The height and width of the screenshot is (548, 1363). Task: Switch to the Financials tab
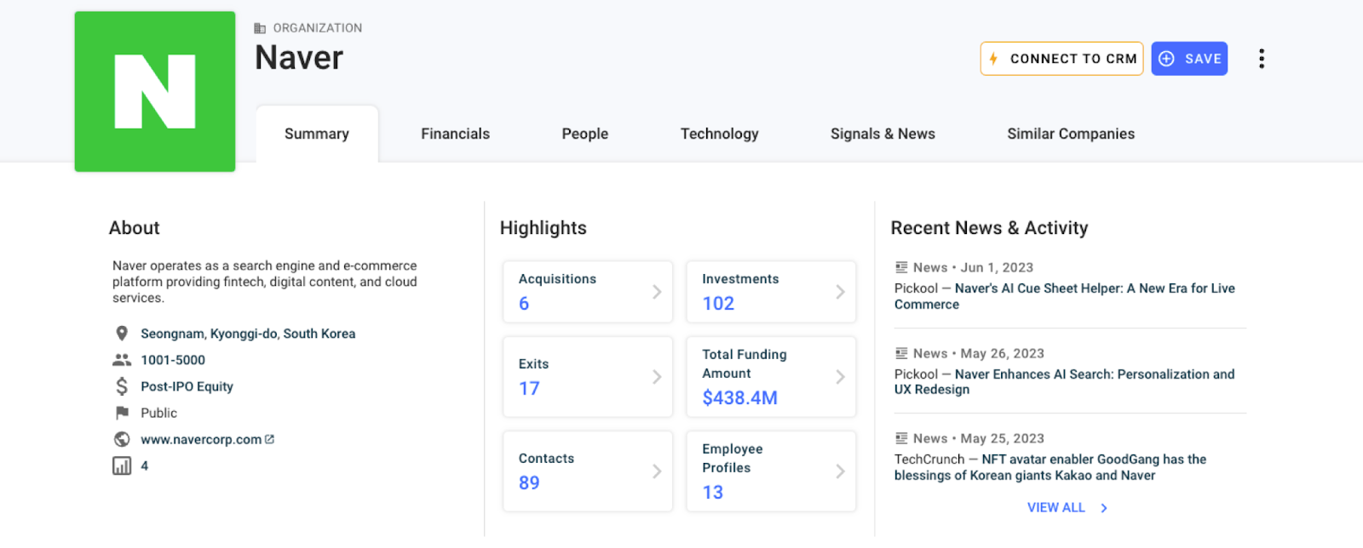(x=456, y=134)
